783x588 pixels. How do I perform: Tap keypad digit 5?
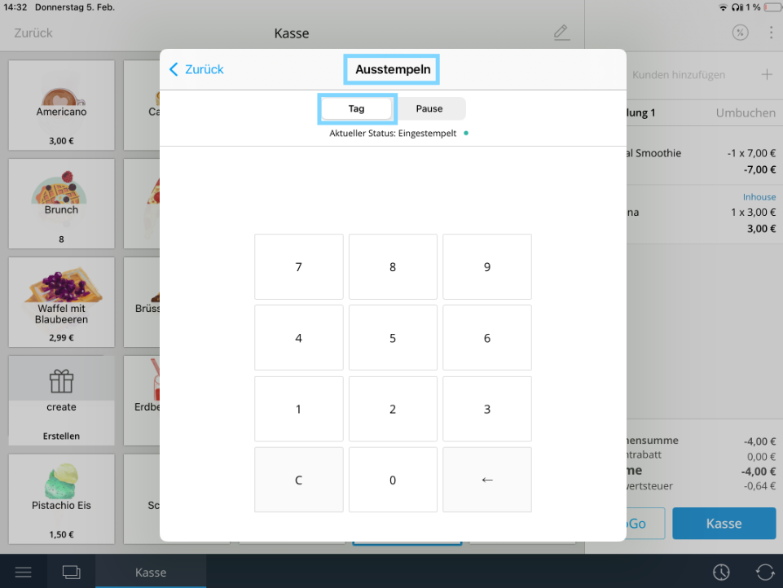pos(393,338)
